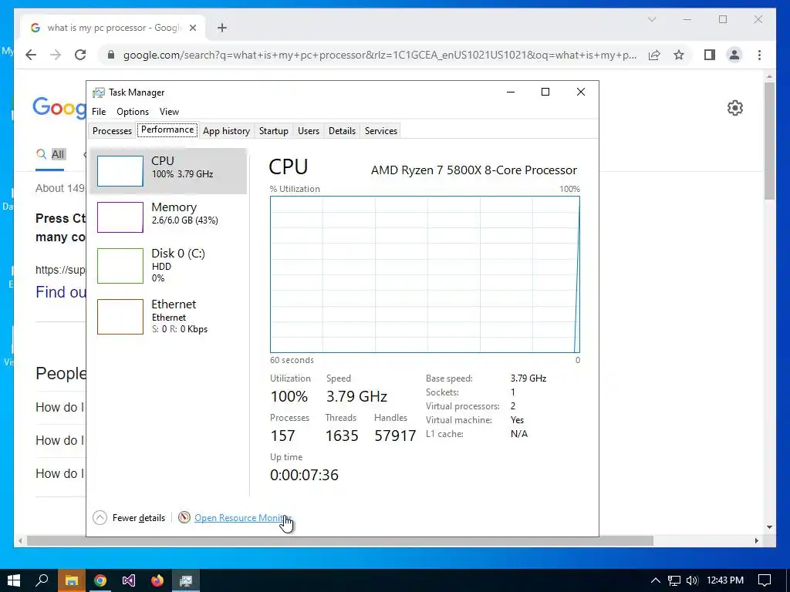Screen dimensions: 790x592
Task: Click the Task Manager title bar icon
Action: click(x=98, y=92)
